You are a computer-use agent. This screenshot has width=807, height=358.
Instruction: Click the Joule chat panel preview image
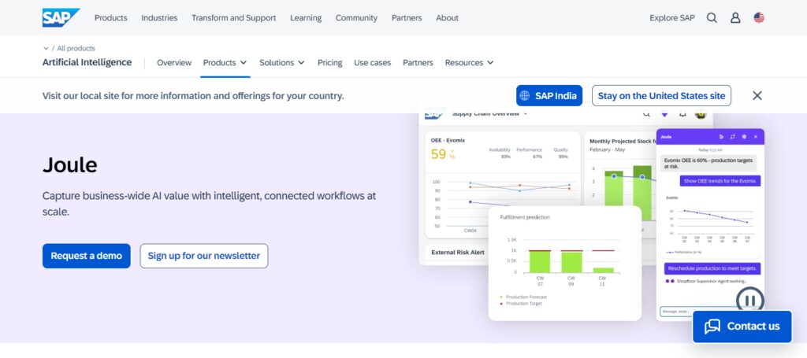[710, 225]
